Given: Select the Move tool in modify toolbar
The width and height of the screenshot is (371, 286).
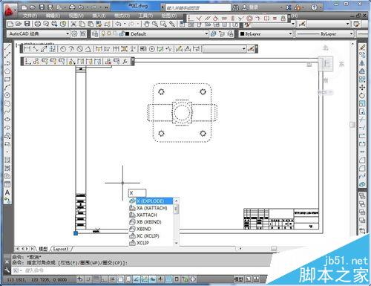Looking at the screenshot, I should pyautogui.click(x=362, y=87).
